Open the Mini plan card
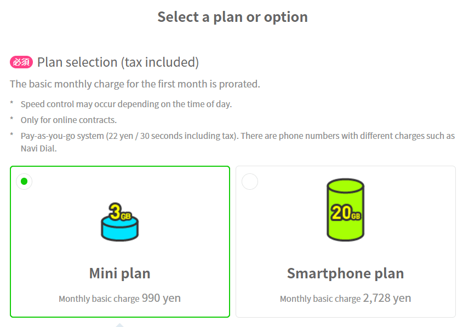This screenshot has width=469, height=327. click(x=119, y=241)
